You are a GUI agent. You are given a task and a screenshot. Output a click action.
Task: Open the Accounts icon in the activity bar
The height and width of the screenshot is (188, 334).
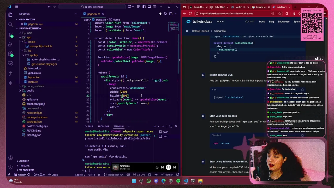coord(10,158)
